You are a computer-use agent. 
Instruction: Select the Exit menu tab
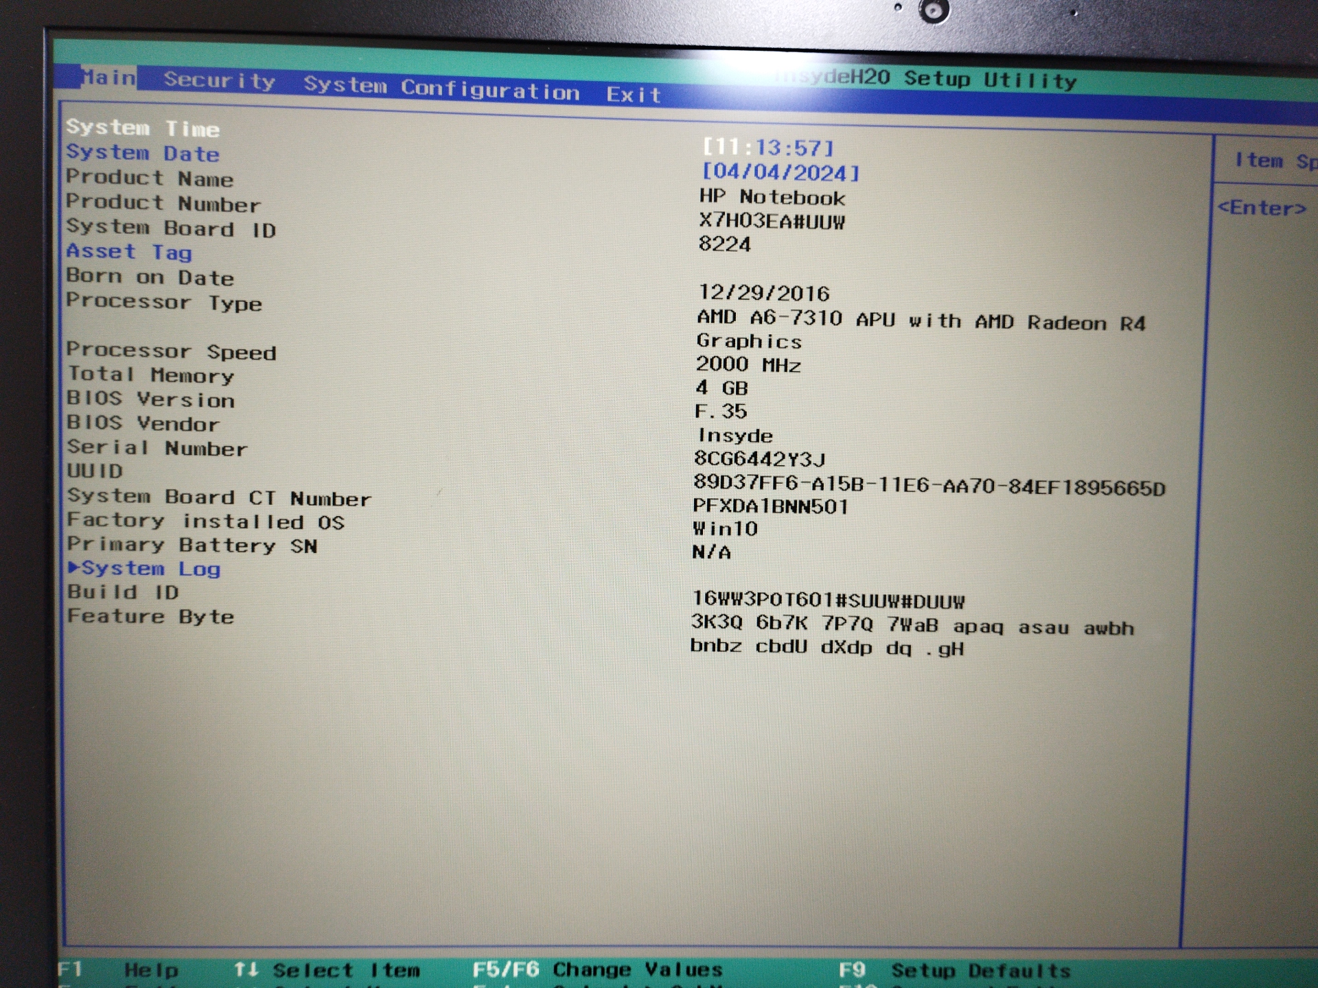pyautogui.click(x=634, y=95)
